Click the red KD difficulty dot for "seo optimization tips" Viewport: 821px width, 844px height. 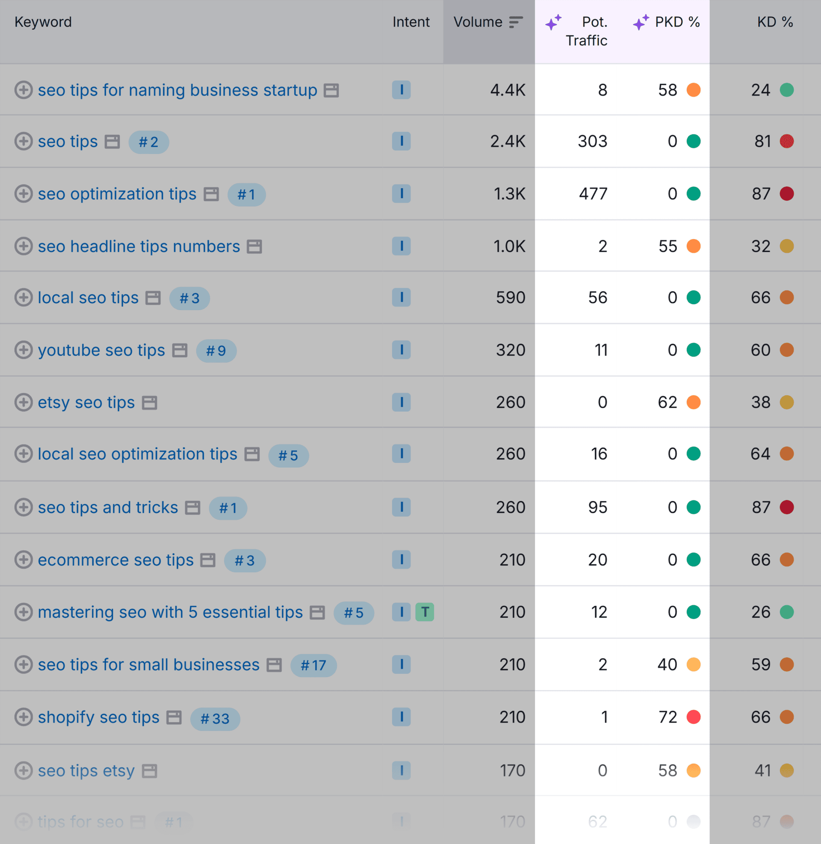[x=787, y=194]
